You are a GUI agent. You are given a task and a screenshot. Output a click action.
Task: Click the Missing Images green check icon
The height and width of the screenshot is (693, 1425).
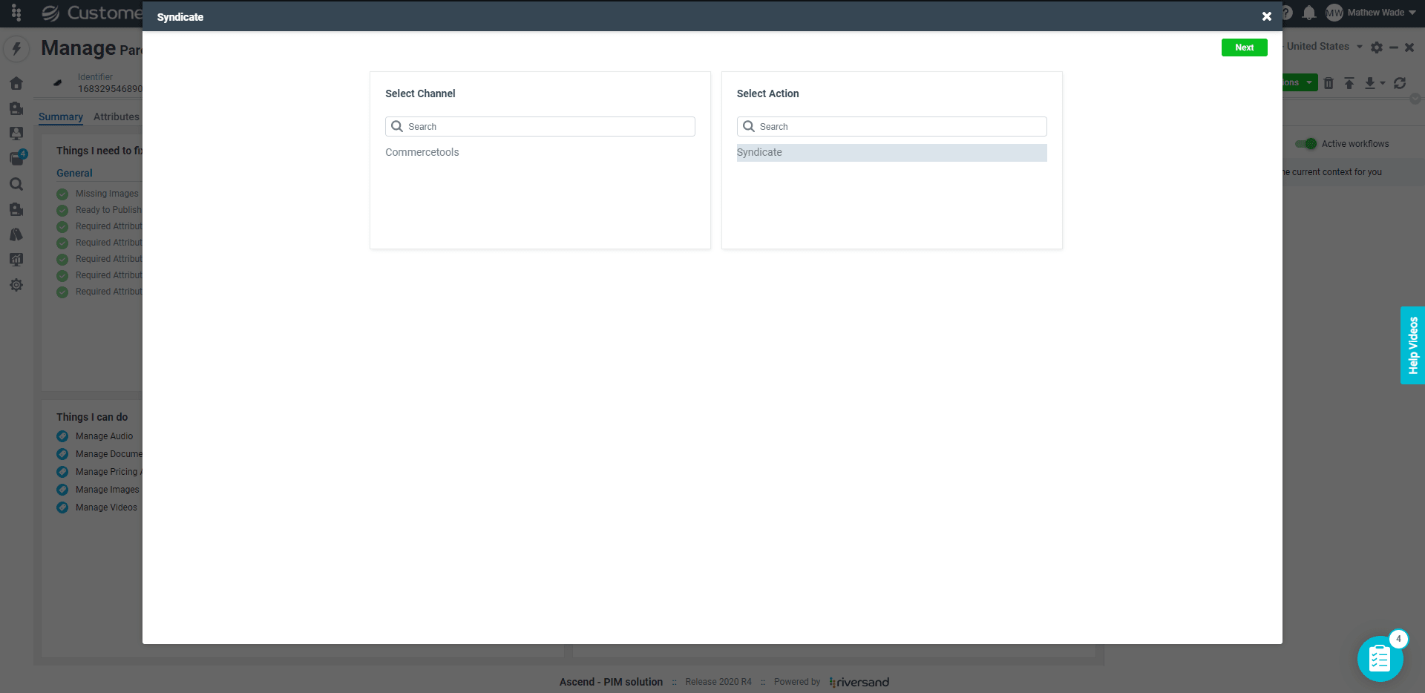point(62,194)
